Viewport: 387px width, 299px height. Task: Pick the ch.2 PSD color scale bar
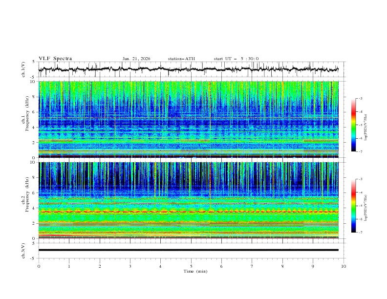[353, 206]
